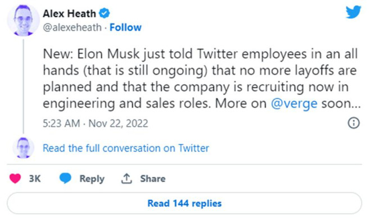The height and width of the screenshot is (221, 371).
Task: Read 144 replies
Action: tap(184, 203)
